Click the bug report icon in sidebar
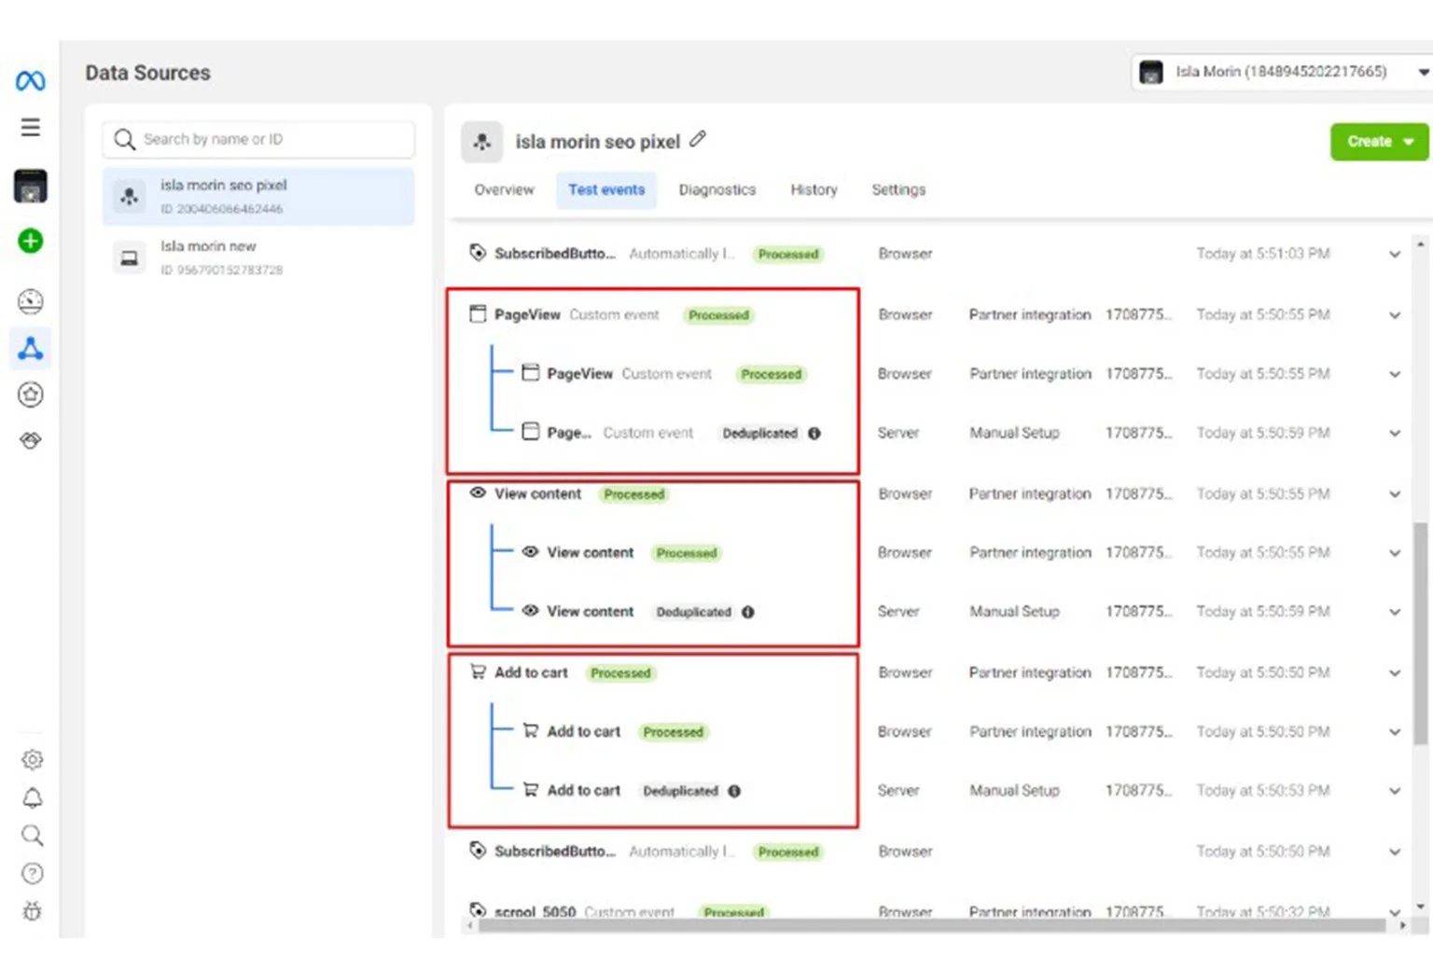Image resolution: width=1433 pixels, height=970 pixels. point(32,911)
